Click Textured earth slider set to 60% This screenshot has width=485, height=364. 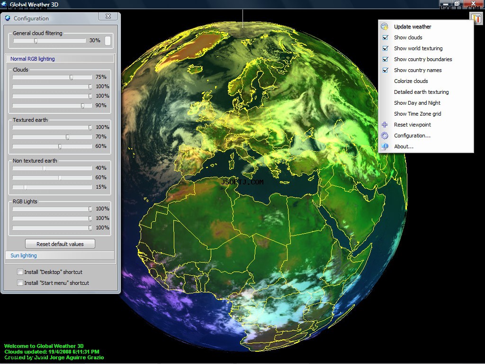[52, 146]
